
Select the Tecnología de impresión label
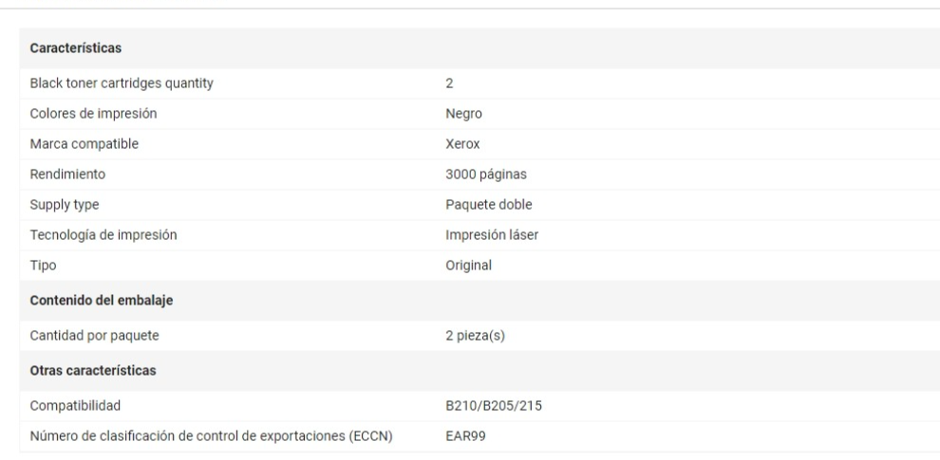103,235
